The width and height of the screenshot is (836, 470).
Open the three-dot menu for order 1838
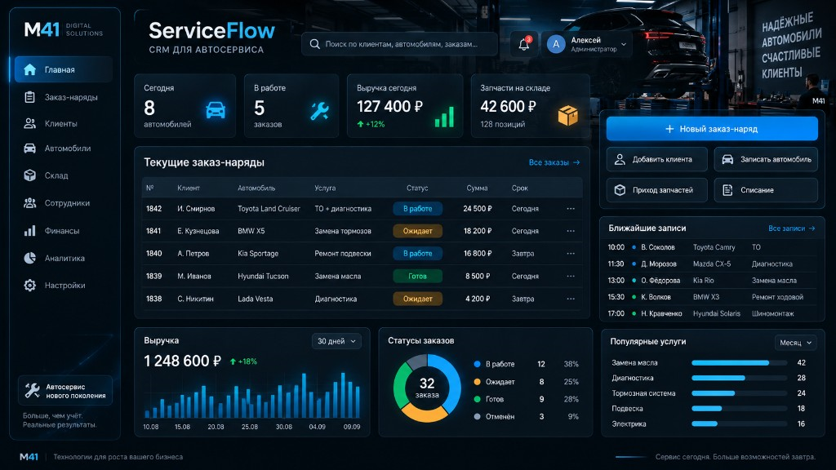pos(571,299)
